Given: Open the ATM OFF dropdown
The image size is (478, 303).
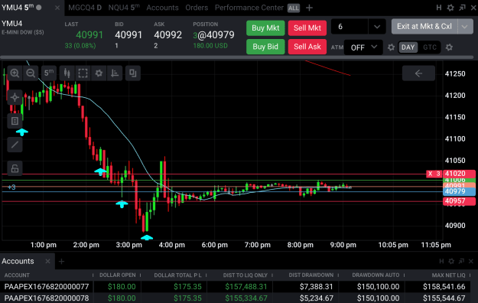Looking at the screenshot, I should coord(363,47).
